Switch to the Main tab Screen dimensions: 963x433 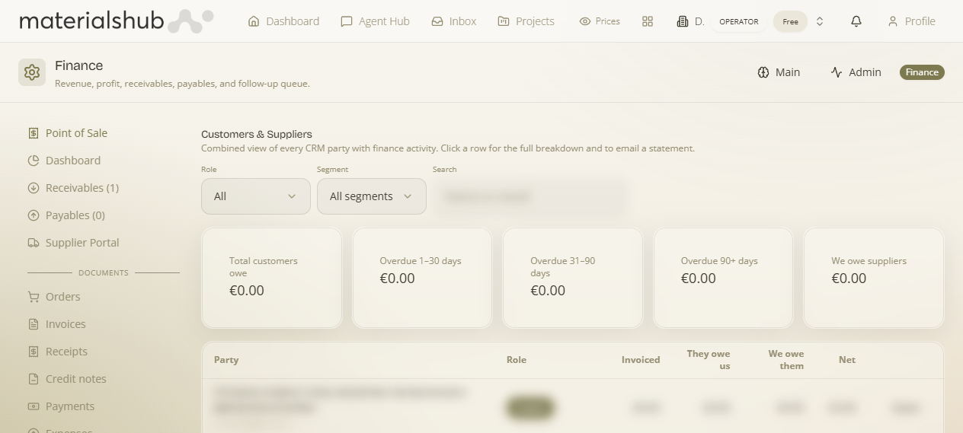tap(779, 72)
